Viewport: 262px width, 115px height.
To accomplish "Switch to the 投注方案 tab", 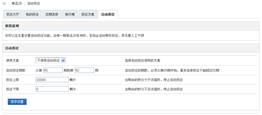I will click(x=88, y=14).
